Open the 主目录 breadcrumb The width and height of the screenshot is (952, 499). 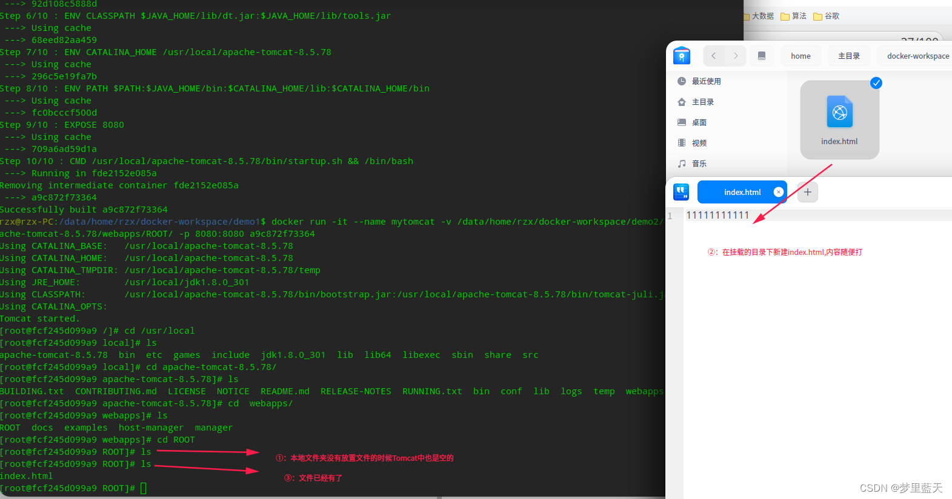tap(849, 56)
